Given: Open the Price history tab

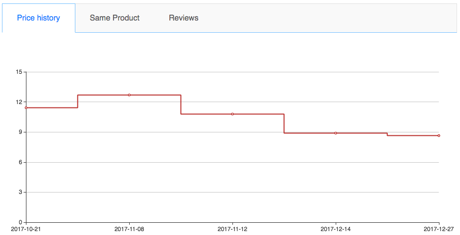Looking at the screenshot, I should [x=39, y=18].
